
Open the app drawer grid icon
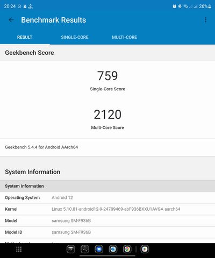coord(19,249)
